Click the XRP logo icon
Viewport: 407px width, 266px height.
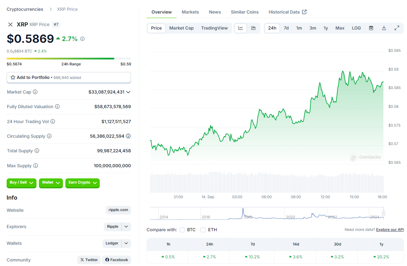point(10,24)
